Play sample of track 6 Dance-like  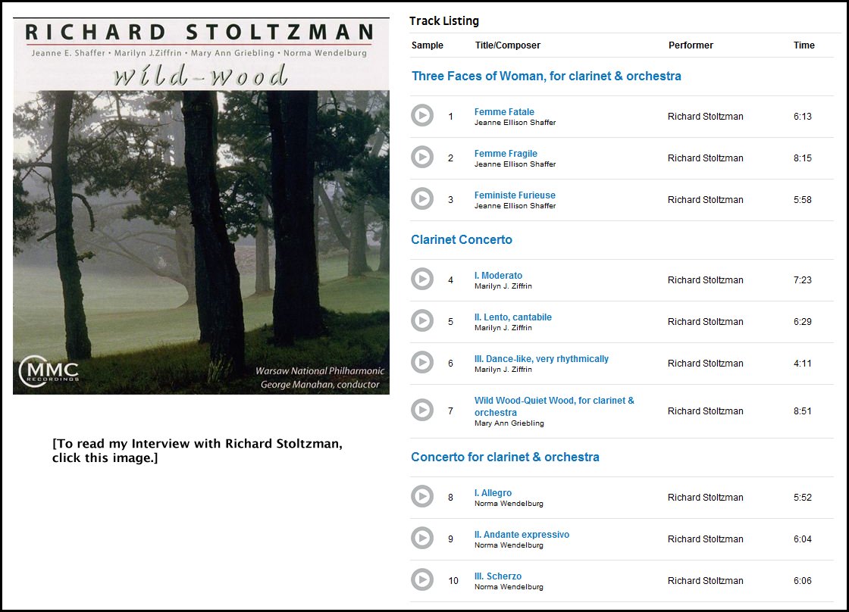click(x=422, y=363)
